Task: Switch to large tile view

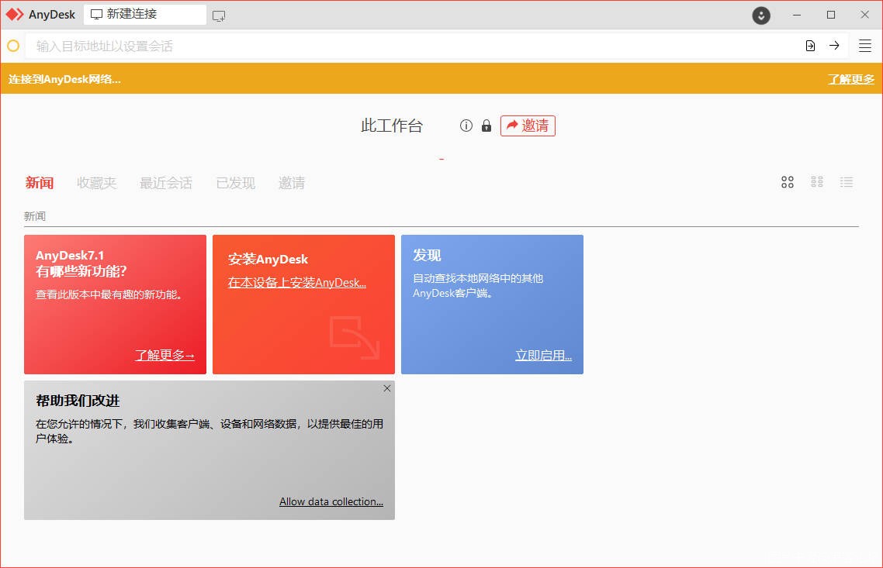Action: click(x=788, y=182)
